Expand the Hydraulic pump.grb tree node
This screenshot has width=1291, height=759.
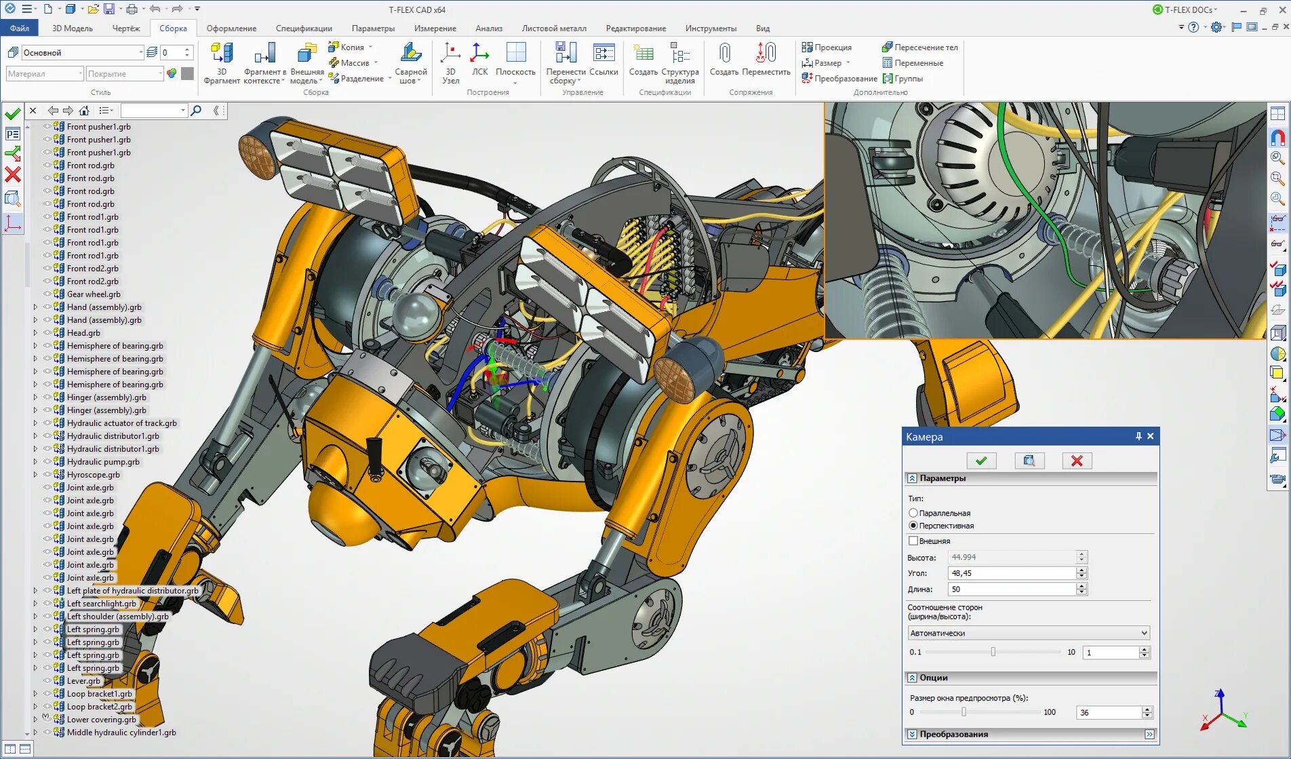[35, 462]
